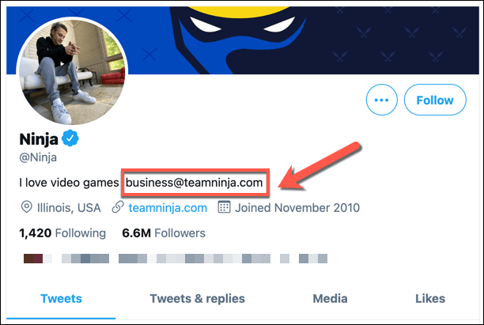Open the Tweets & replies tab

pos(197,298)
